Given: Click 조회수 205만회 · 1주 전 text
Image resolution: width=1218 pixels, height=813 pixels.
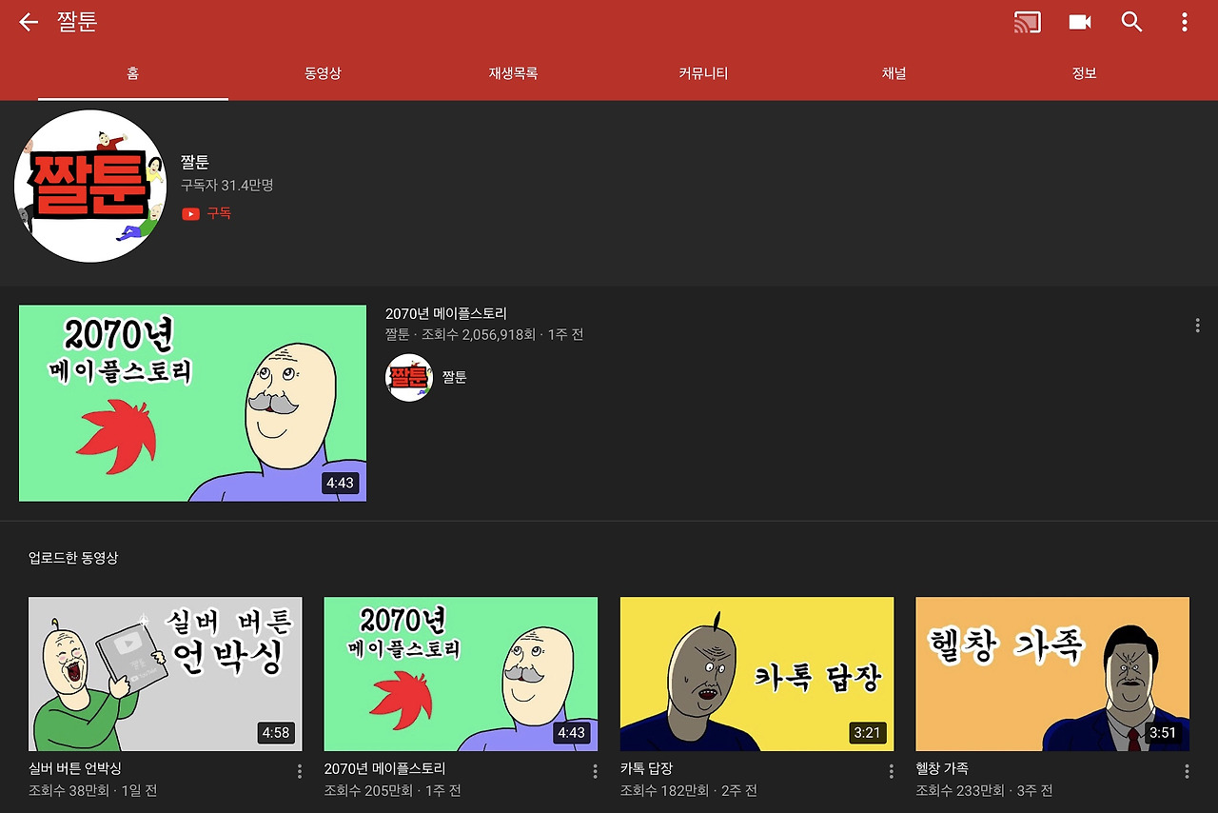Looking at the screenshot, I should click(393, 791).
